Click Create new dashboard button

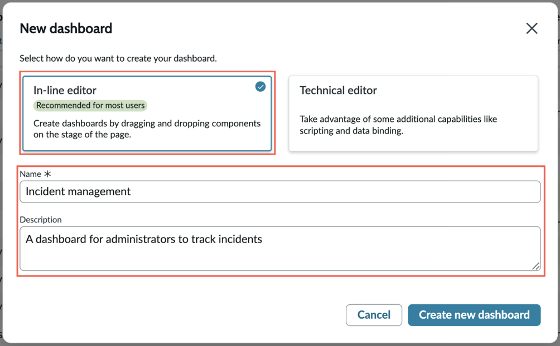pos(474,315)
